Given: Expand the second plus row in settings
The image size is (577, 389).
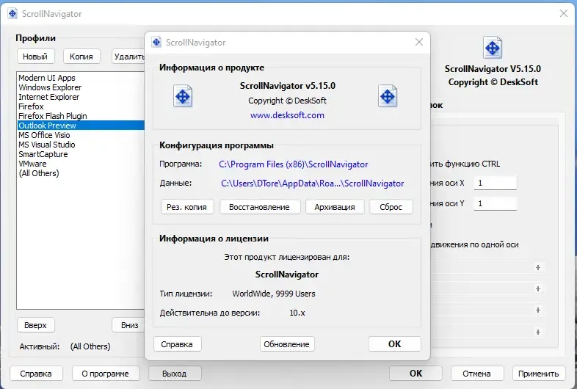Looking at the screenshot, I should pos(538,288).
